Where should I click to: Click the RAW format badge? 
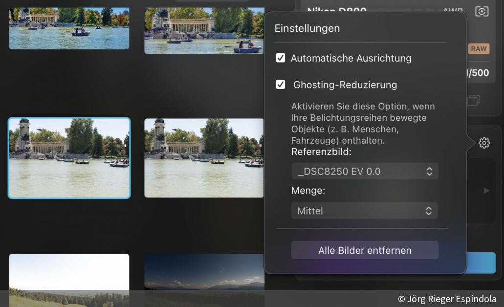click(479, 49)
